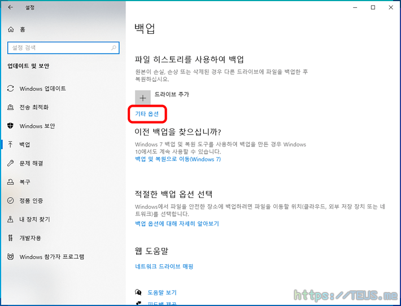Click the search magnifier icon
This screenshot has width=401, height=306.
tap(114, 47)
